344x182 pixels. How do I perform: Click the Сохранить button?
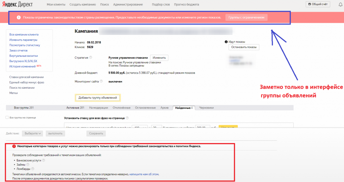point(96,133)
